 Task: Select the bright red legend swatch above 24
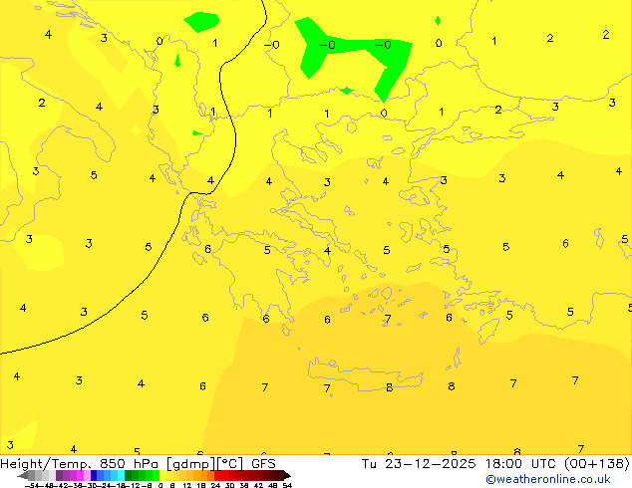click(217, 475)
